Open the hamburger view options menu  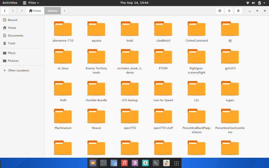tap(238, 11)
